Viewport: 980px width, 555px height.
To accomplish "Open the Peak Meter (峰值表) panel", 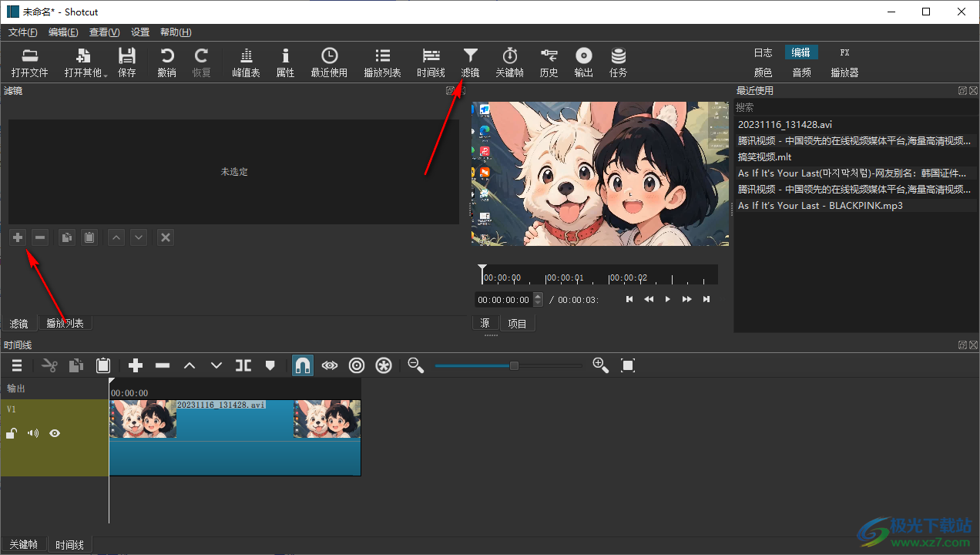I will tap(246, 62).
